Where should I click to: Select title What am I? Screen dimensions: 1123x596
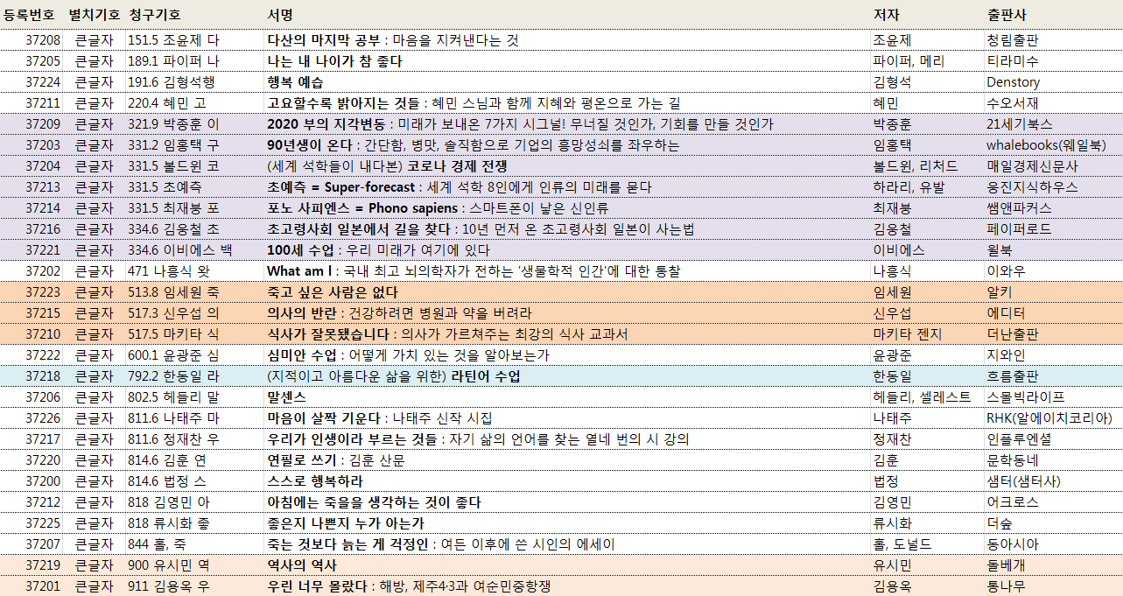[x=299, y=271]
